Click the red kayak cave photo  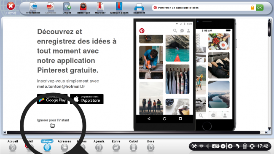[x=177, y=48]
